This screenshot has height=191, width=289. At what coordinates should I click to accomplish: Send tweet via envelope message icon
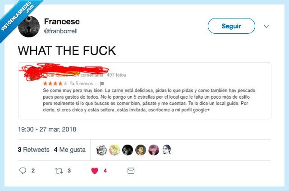131,171
